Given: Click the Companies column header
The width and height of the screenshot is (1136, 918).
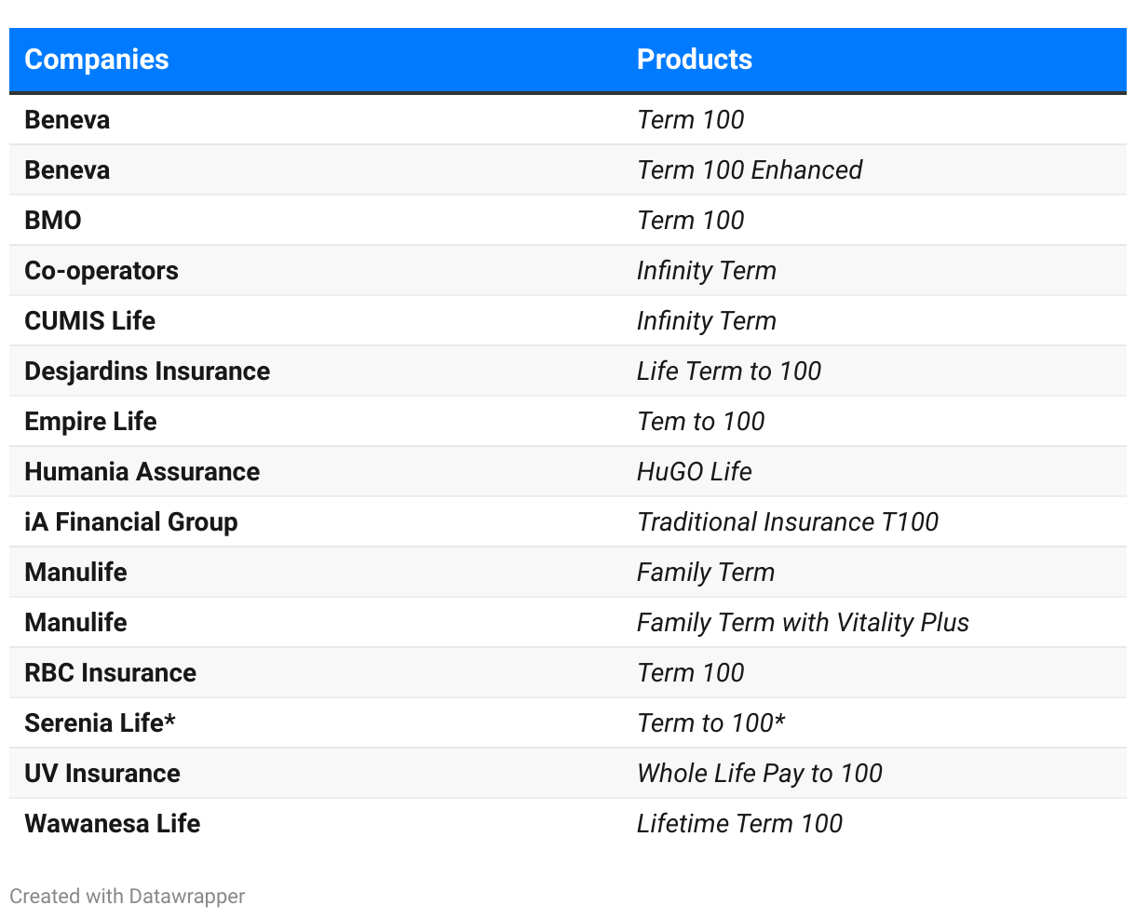Looking at the screenshot, I should [97, 60].
